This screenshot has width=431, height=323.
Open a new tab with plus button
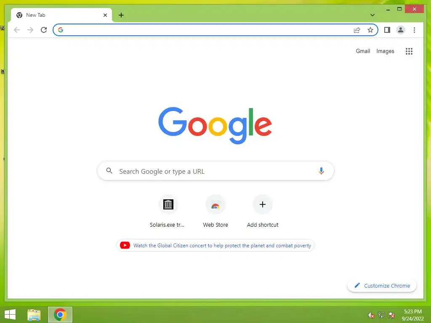tap(121, 15)
